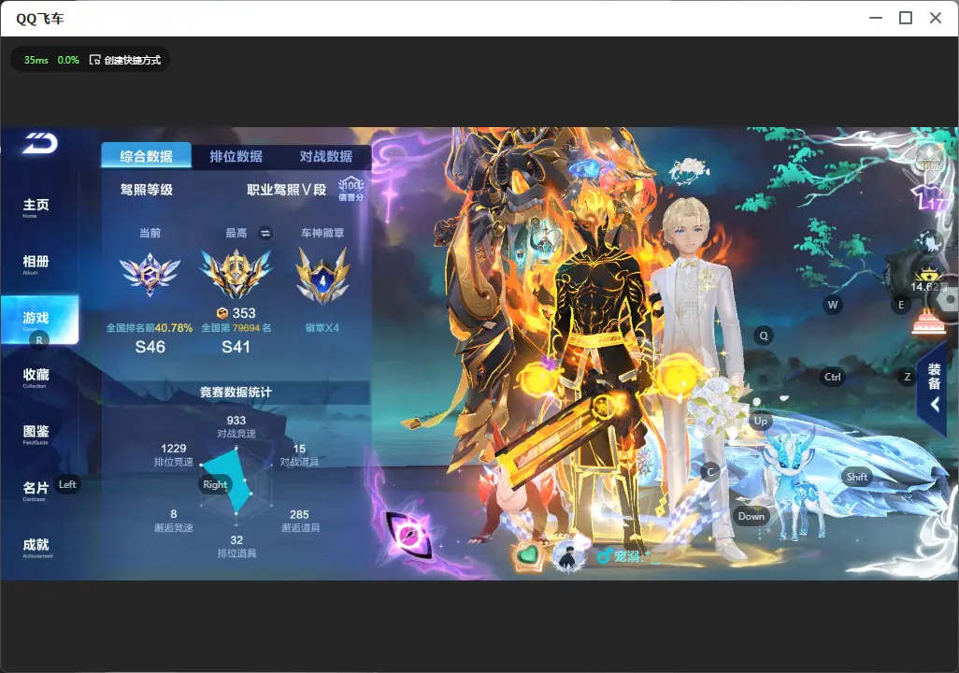Click the 285 邂逅道具 stat

300,521
